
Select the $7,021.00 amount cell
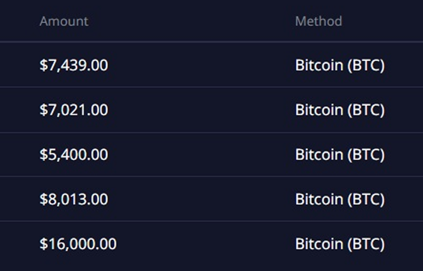pos(74,110)
